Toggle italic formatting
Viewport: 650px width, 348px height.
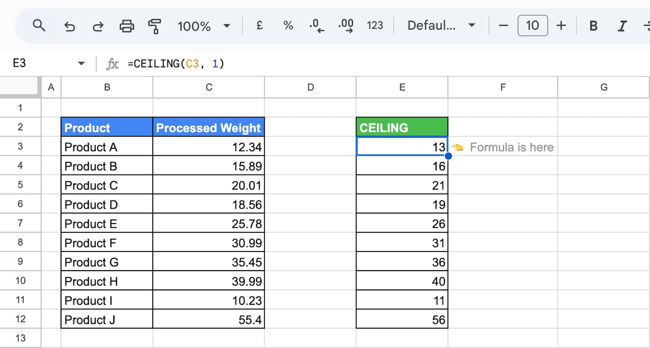coord(622,26)
